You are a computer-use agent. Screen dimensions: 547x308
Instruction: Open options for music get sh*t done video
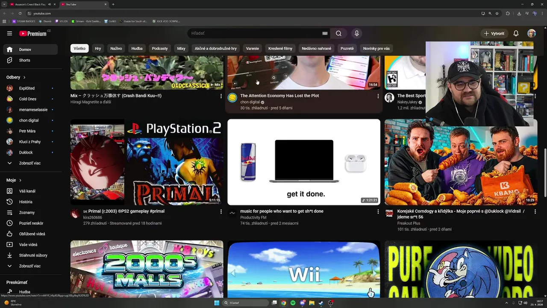(378, 211)
